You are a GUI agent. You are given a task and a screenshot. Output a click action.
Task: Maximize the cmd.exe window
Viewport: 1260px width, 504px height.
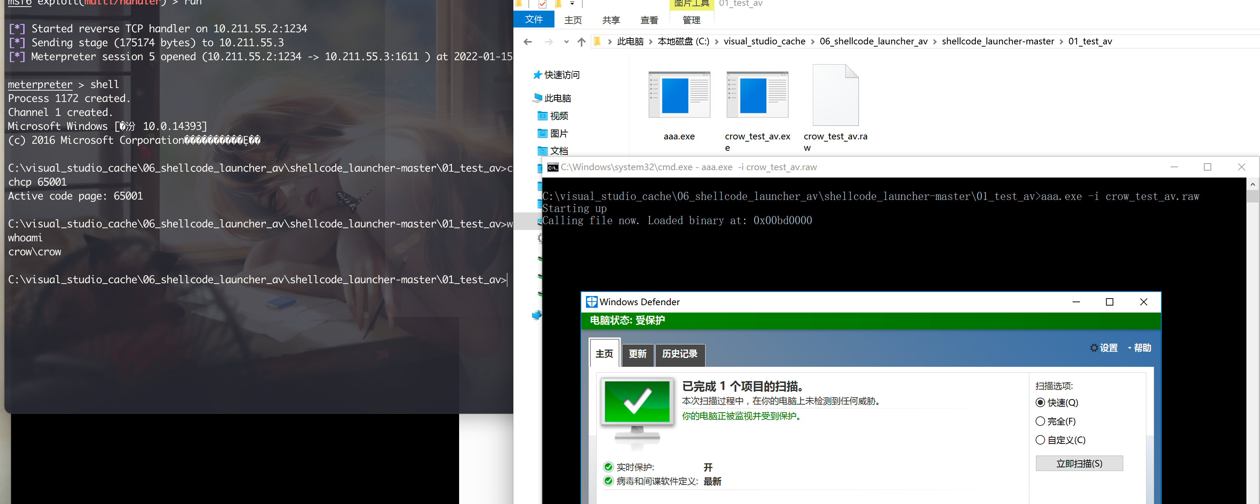1207,167
